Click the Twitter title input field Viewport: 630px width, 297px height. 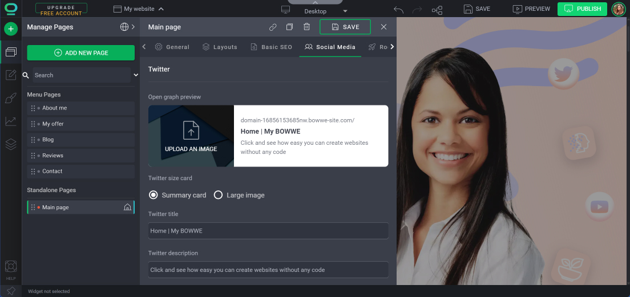[x=268, y=231]
